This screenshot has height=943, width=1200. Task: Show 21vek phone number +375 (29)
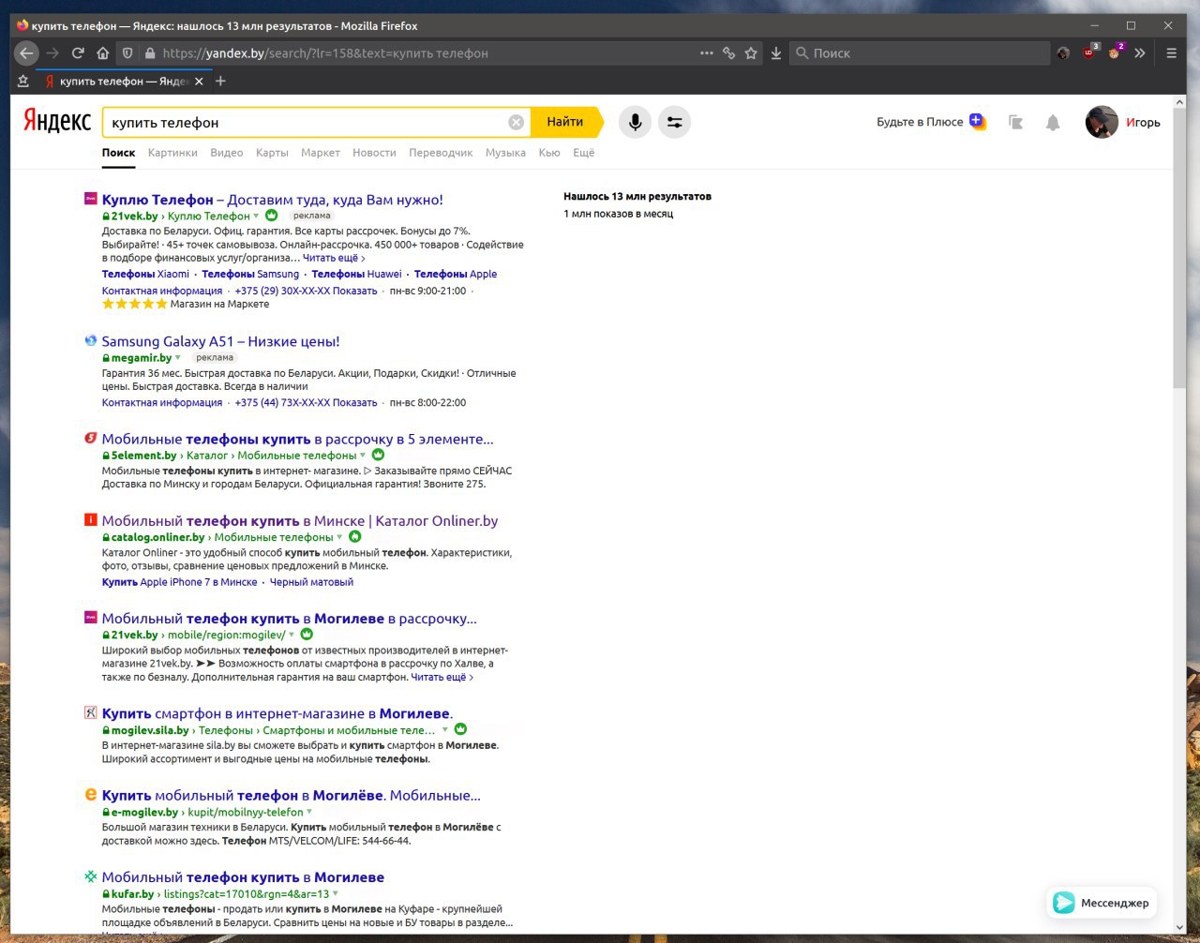tap(307, 292)
